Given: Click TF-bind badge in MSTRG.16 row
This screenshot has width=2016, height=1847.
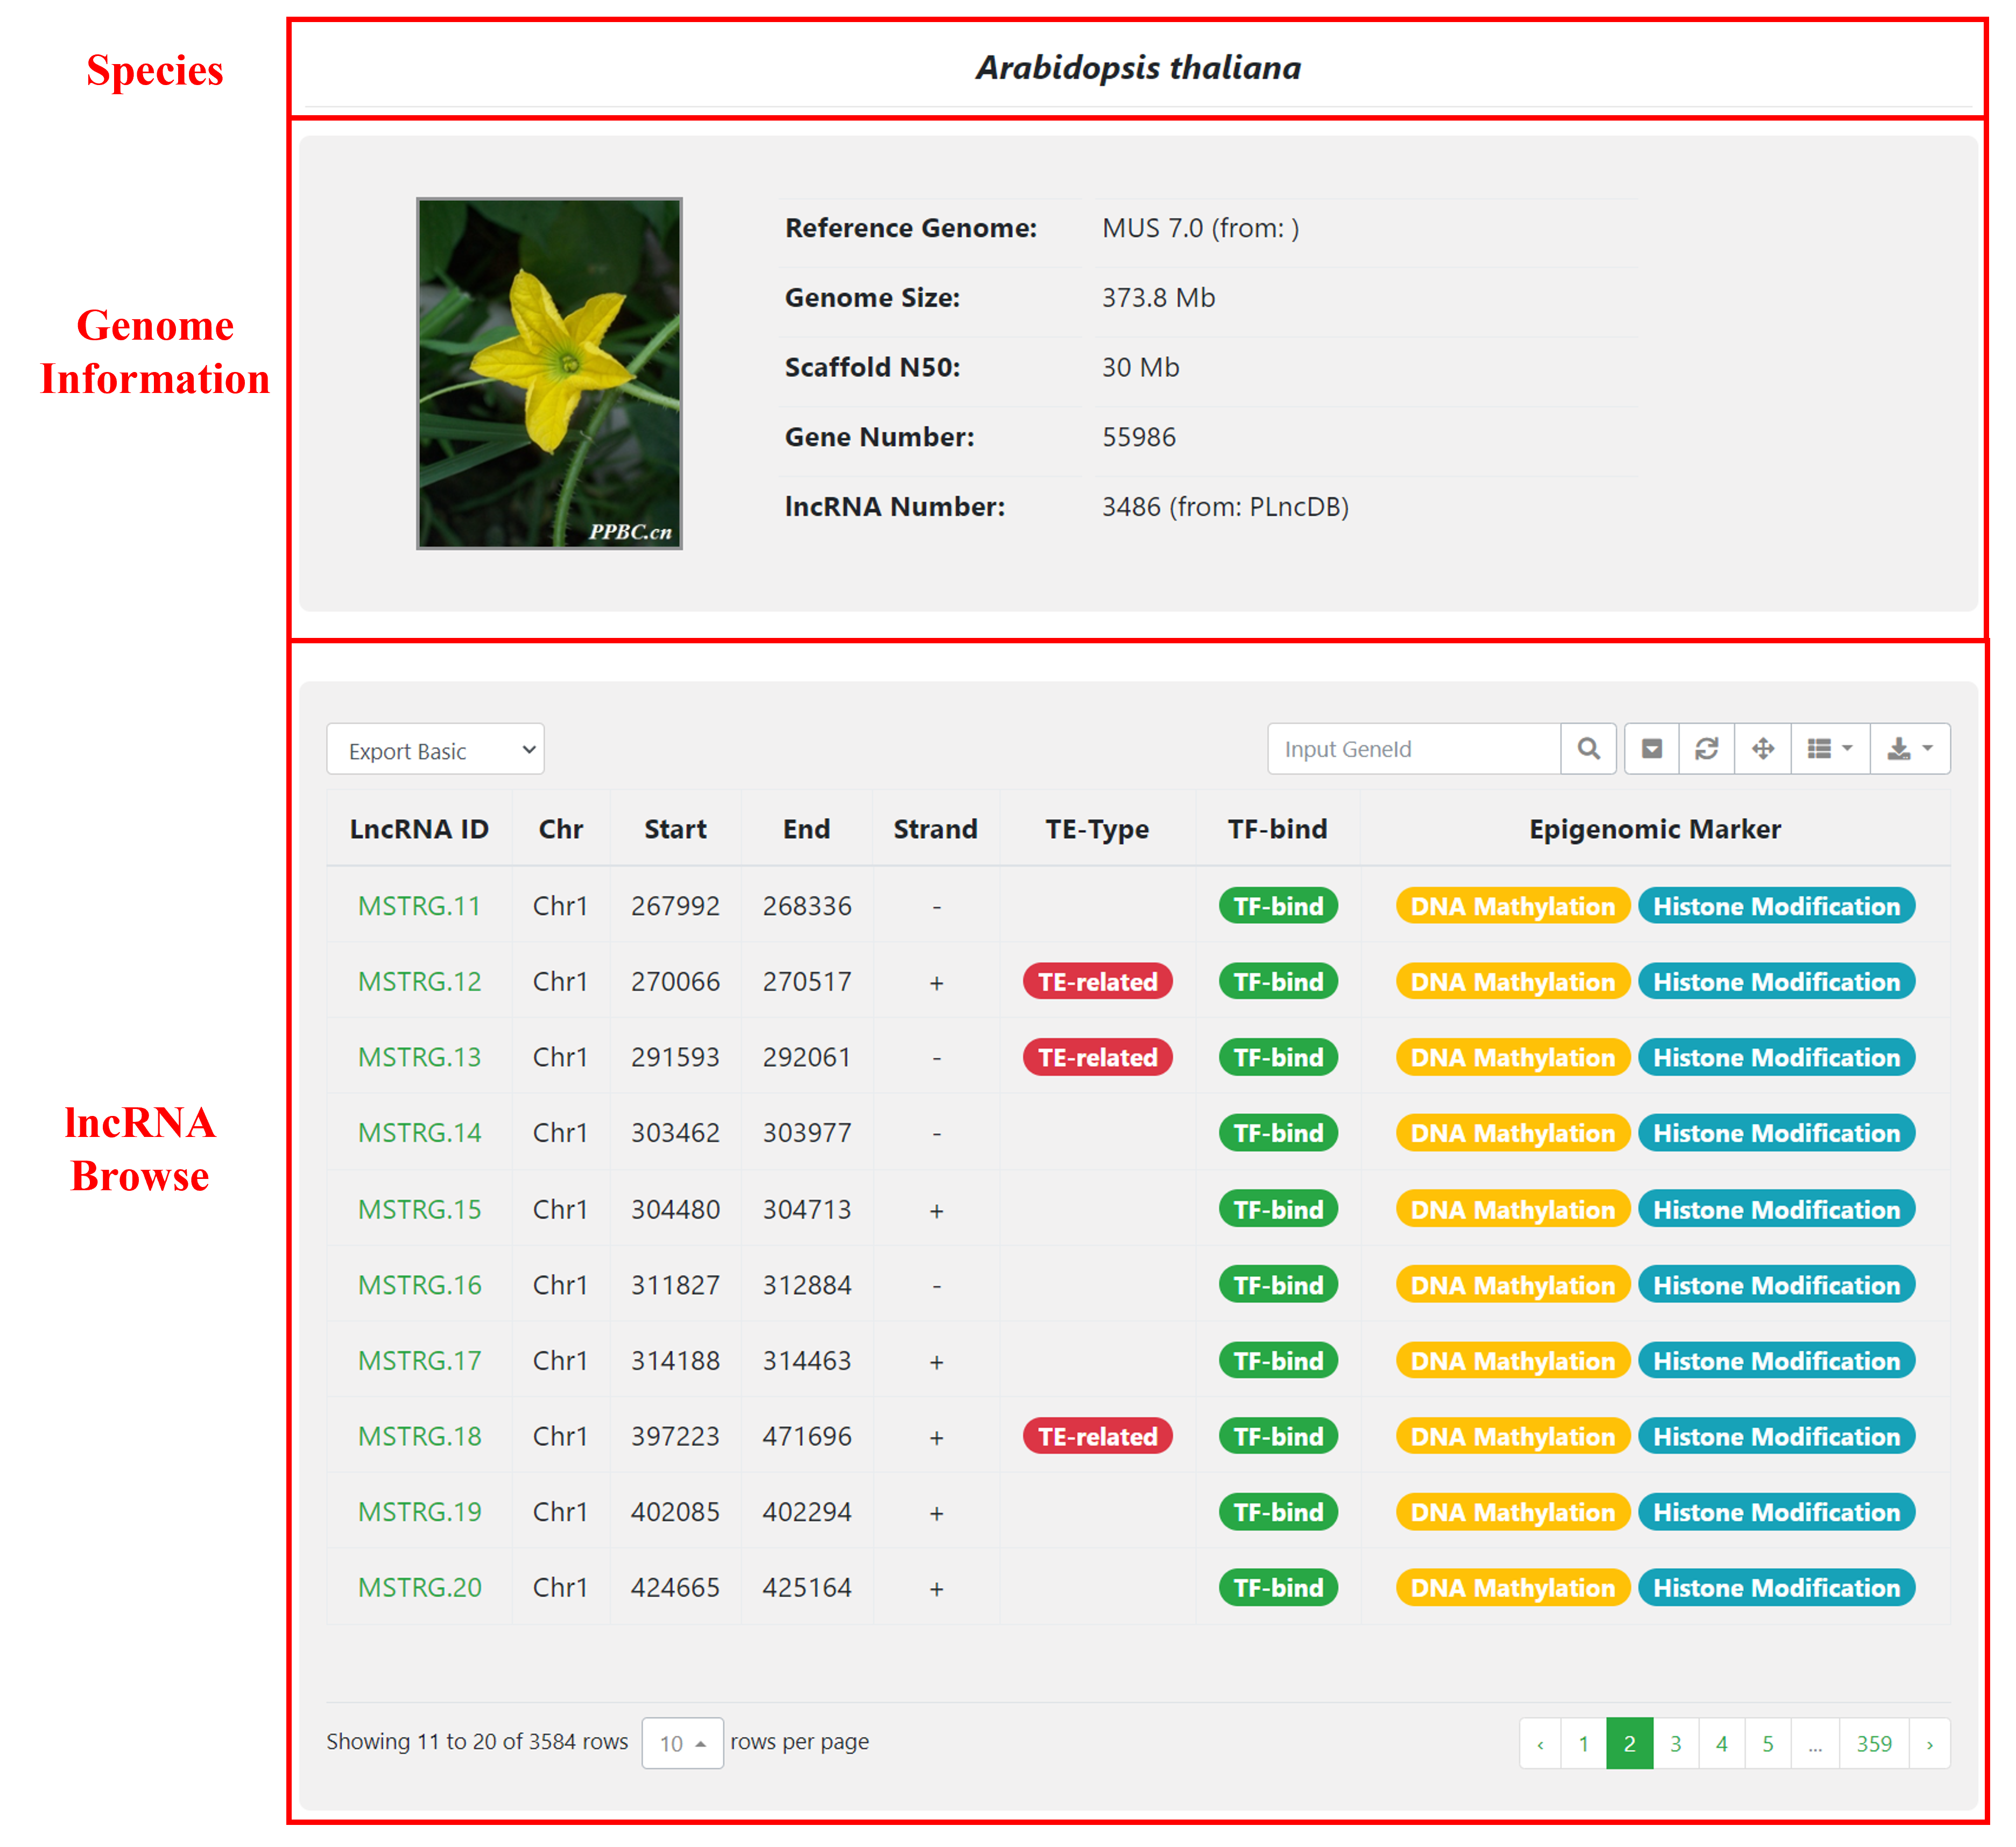Looking at the screenshot, I should click(1278, 1286).
